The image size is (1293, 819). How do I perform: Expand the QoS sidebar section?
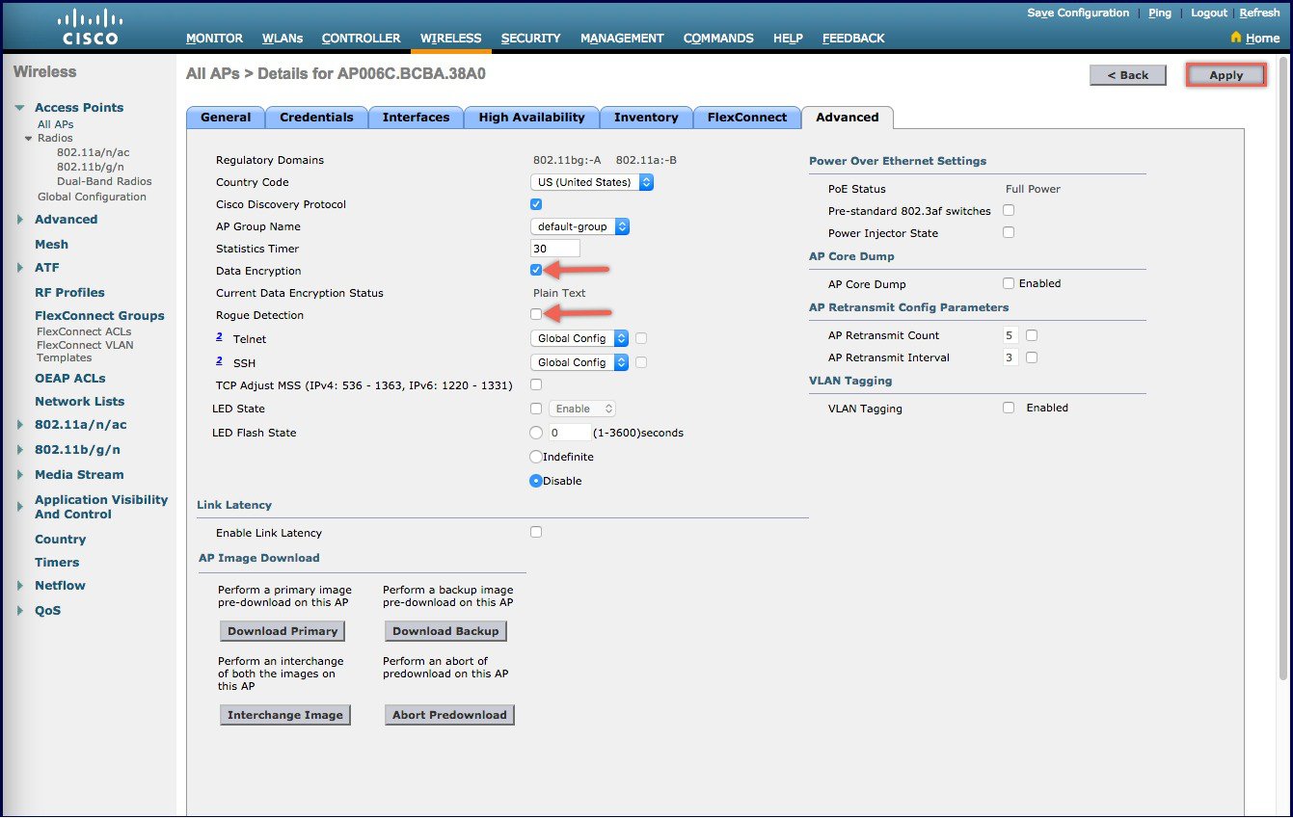[20, 611]
